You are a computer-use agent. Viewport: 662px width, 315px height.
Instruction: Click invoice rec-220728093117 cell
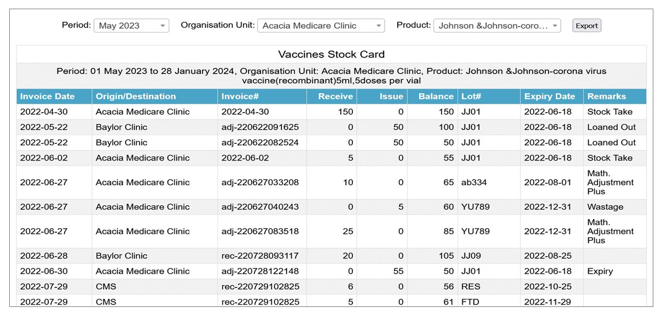tap(260, 256)
